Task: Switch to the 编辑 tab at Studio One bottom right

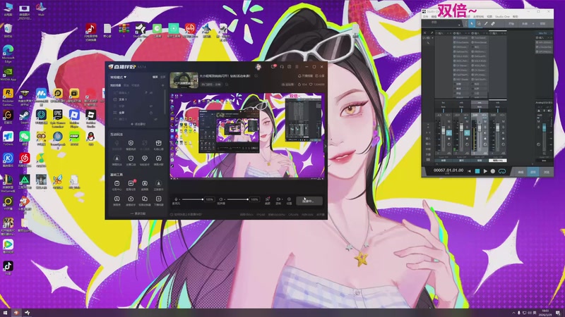Action: pos(521,172)
